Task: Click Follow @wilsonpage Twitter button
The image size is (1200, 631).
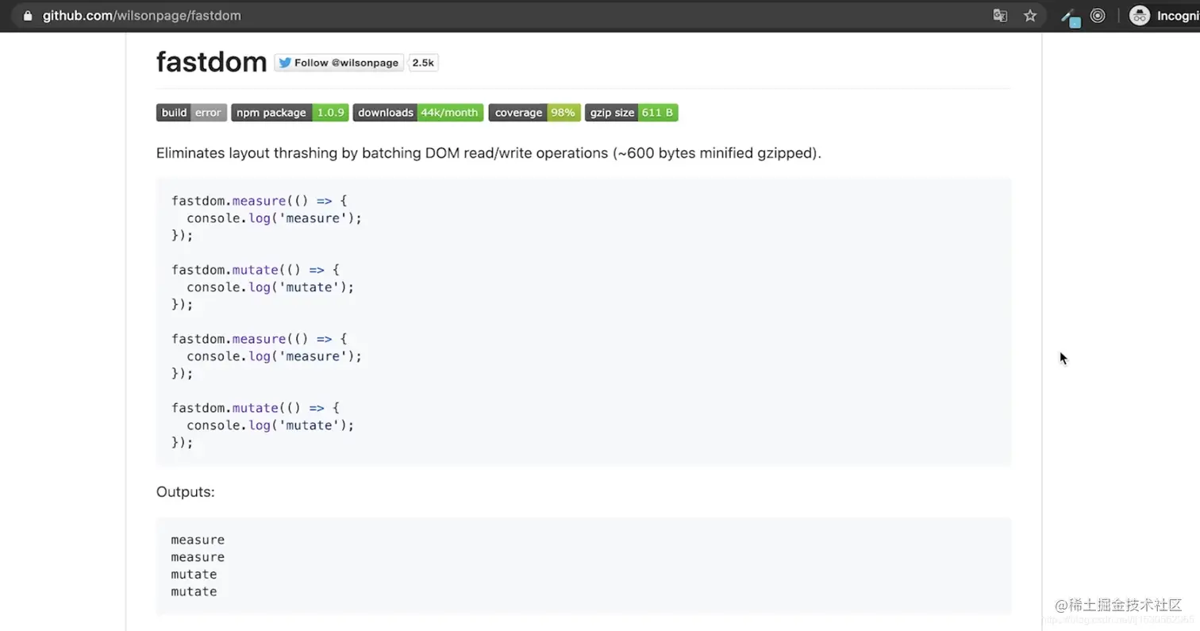Action: [339, 63]
